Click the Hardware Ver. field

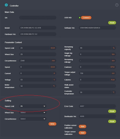tap(38, 34)
